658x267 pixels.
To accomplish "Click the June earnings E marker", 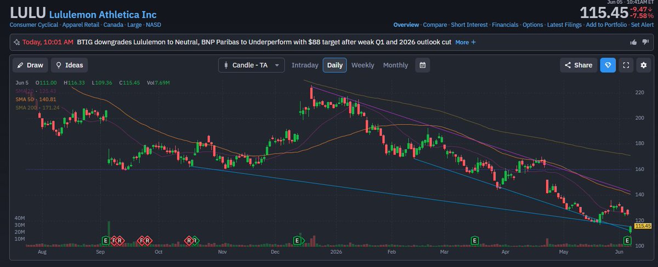I will [628, 240].
